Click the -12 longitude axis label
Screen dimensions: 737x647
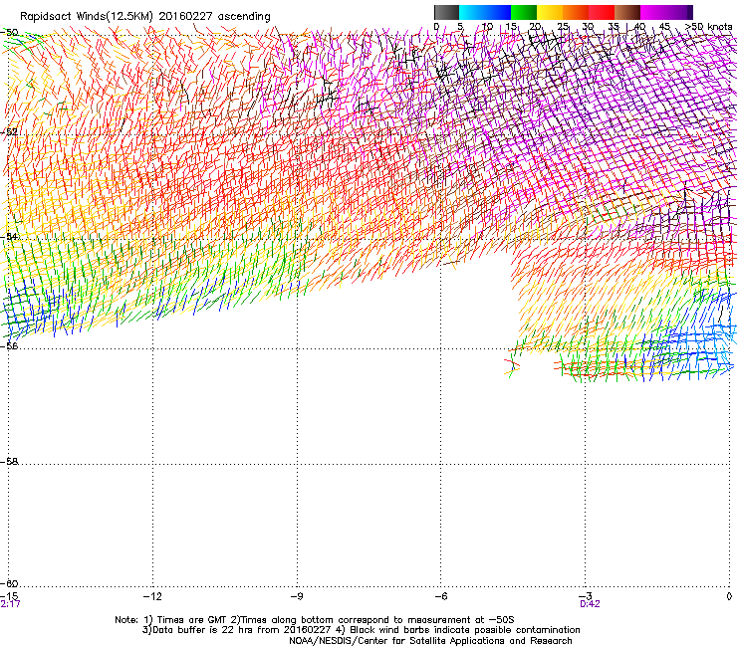pyautogui.click(x=152, y=596)
